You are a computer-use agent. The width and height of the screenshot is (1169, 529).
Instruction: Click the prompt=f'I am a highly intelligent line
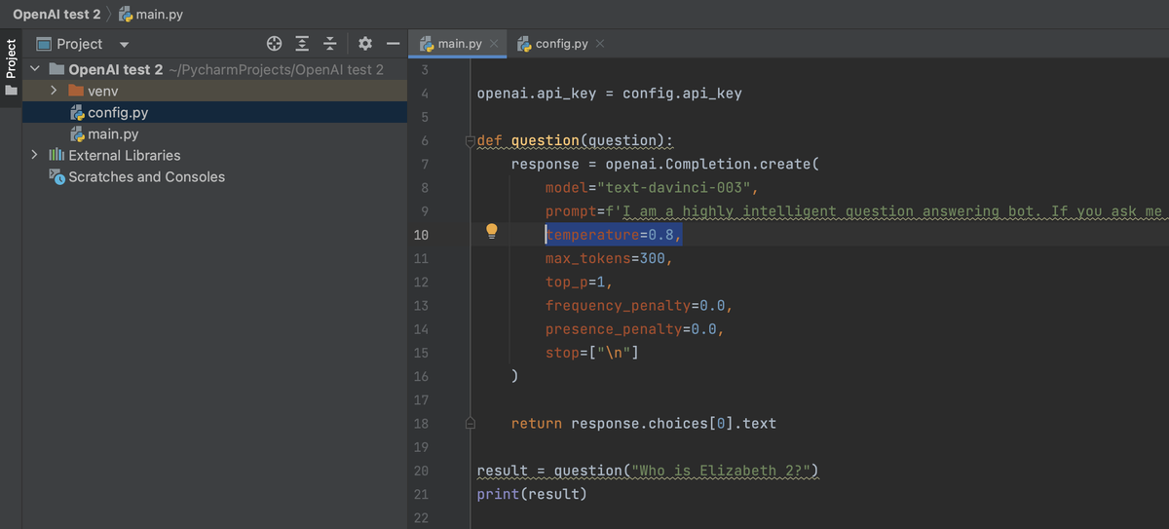[855, 211]
